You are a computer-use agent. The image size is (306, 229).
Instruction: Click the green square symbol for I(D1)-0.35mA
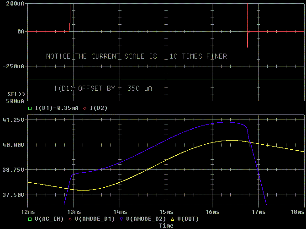(30, 108)
